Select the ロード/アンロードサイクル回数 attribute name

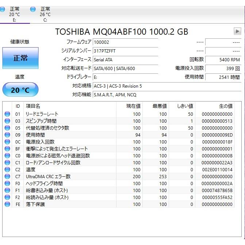[53, 162]
